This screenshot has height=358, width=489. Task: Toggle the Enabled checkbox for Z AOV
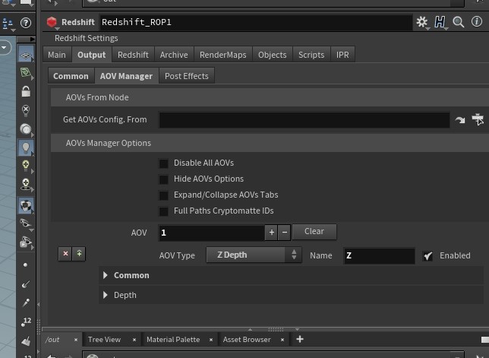pos(428,256)
